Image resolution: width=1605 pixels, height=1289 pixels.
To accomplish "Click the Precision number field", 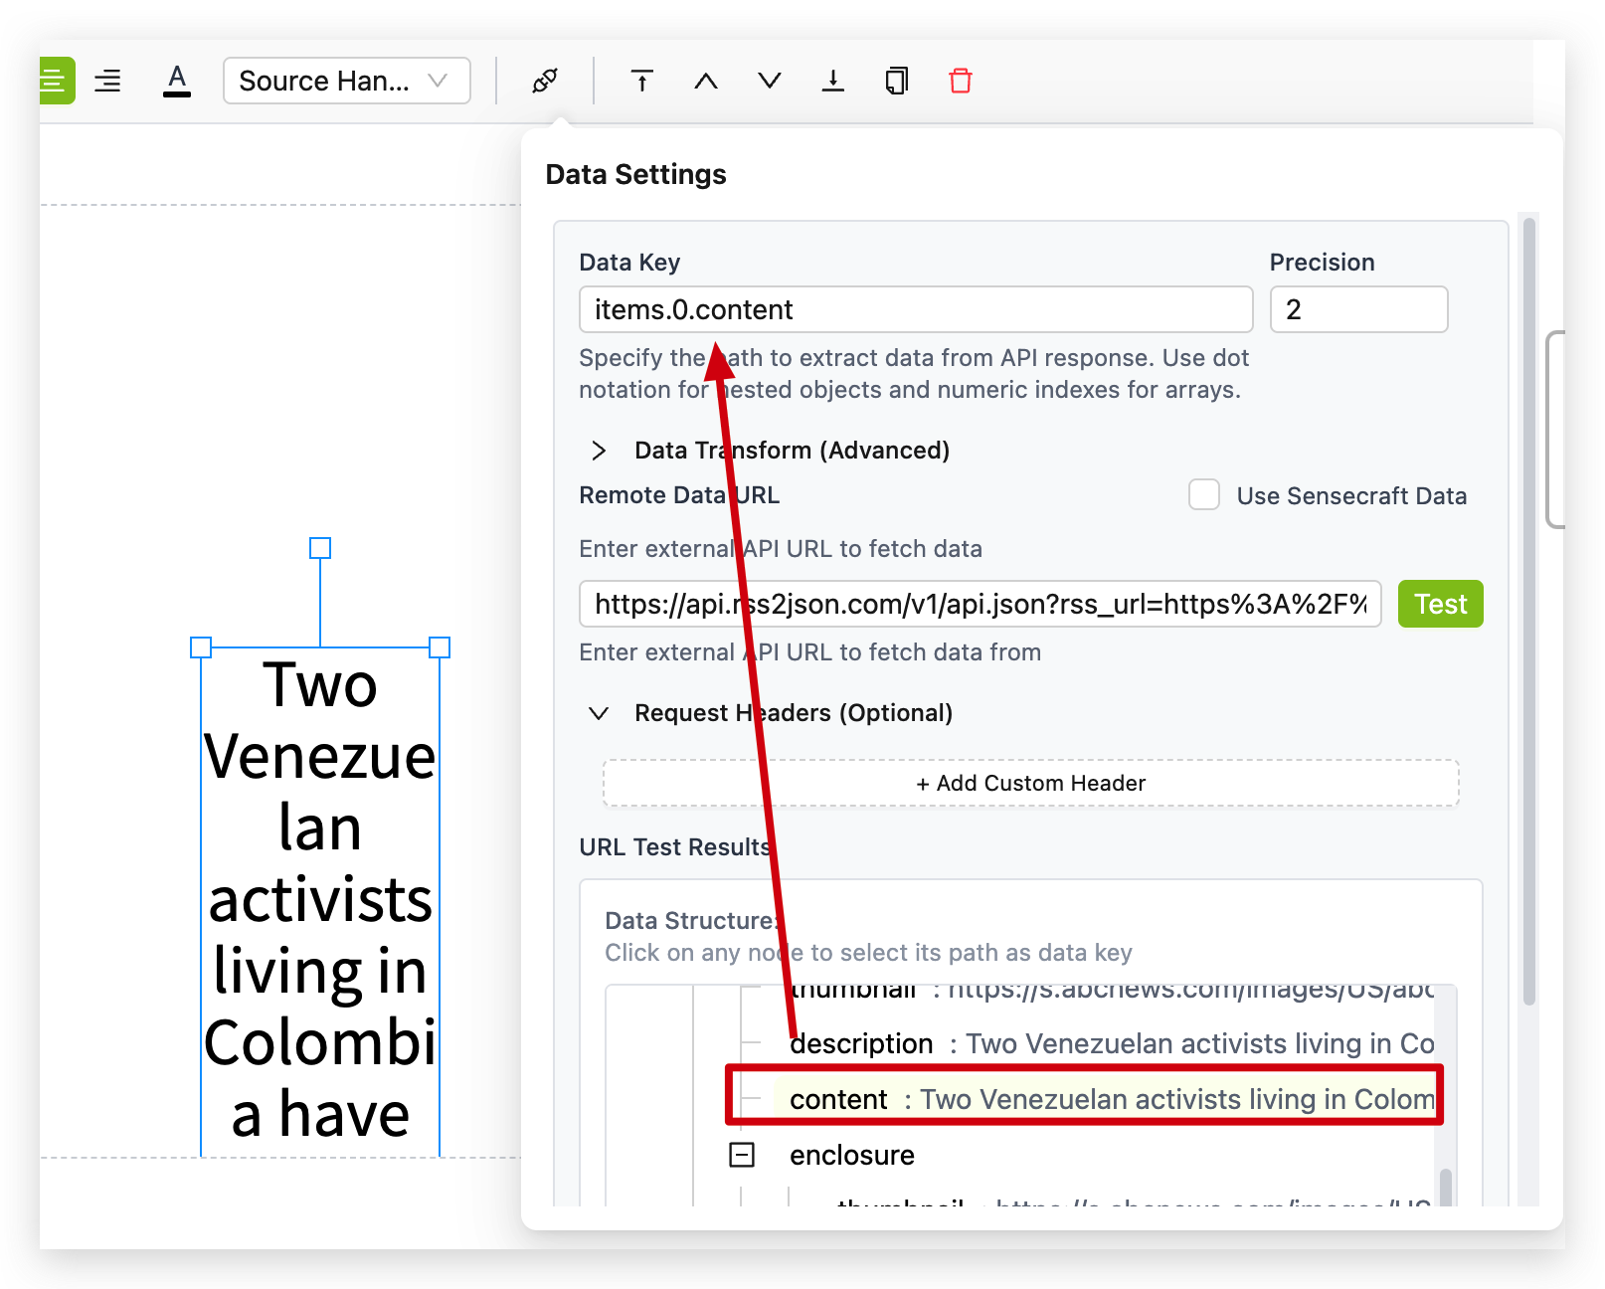I will click(1357, 310).
